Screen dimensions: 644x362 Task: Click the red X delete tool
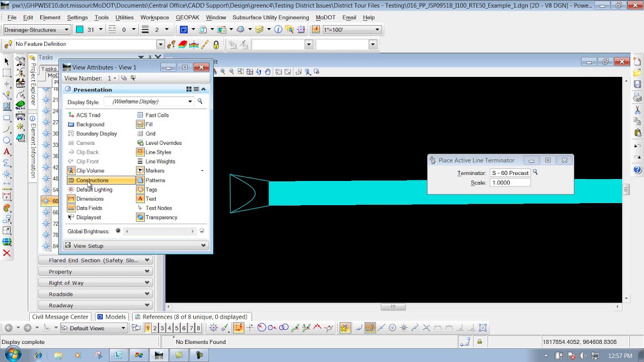(7, 253)
